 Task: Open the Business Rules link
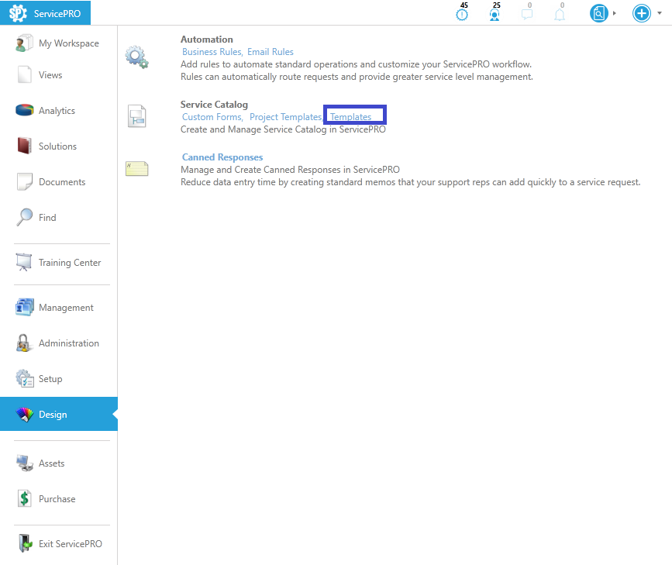click(x=211, y=52)
